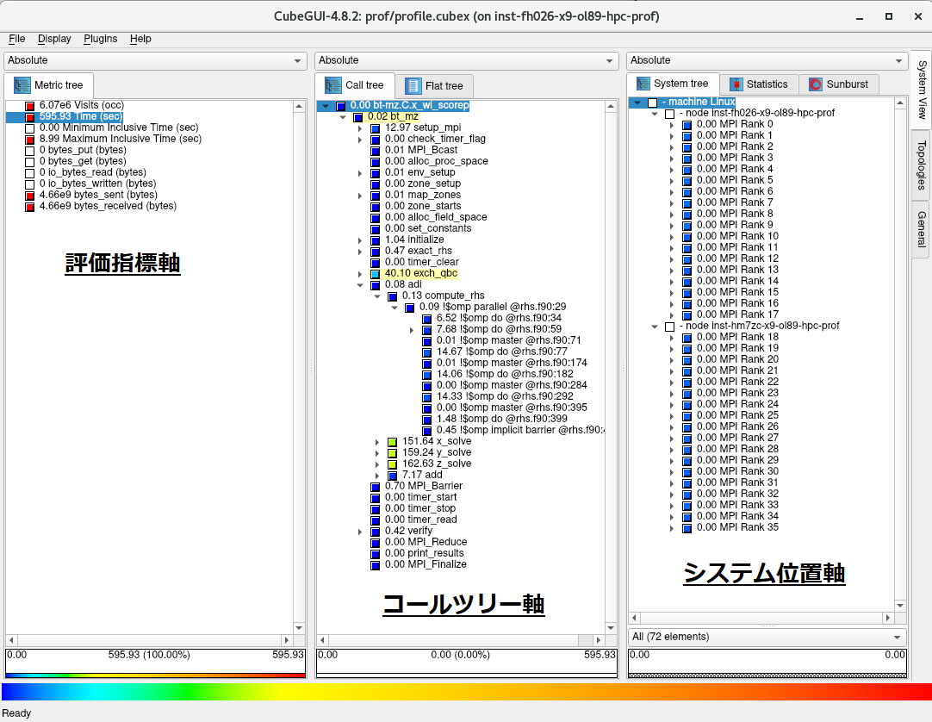
Task: Click the cyan exch_qbc color icon
Action: pos(376,273)
